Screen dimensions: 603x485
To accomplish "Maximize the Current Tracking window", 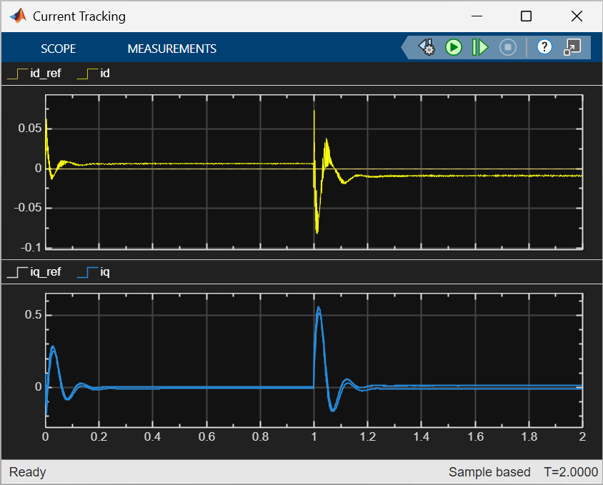I will pyautogui.click(x=526, y=16).
